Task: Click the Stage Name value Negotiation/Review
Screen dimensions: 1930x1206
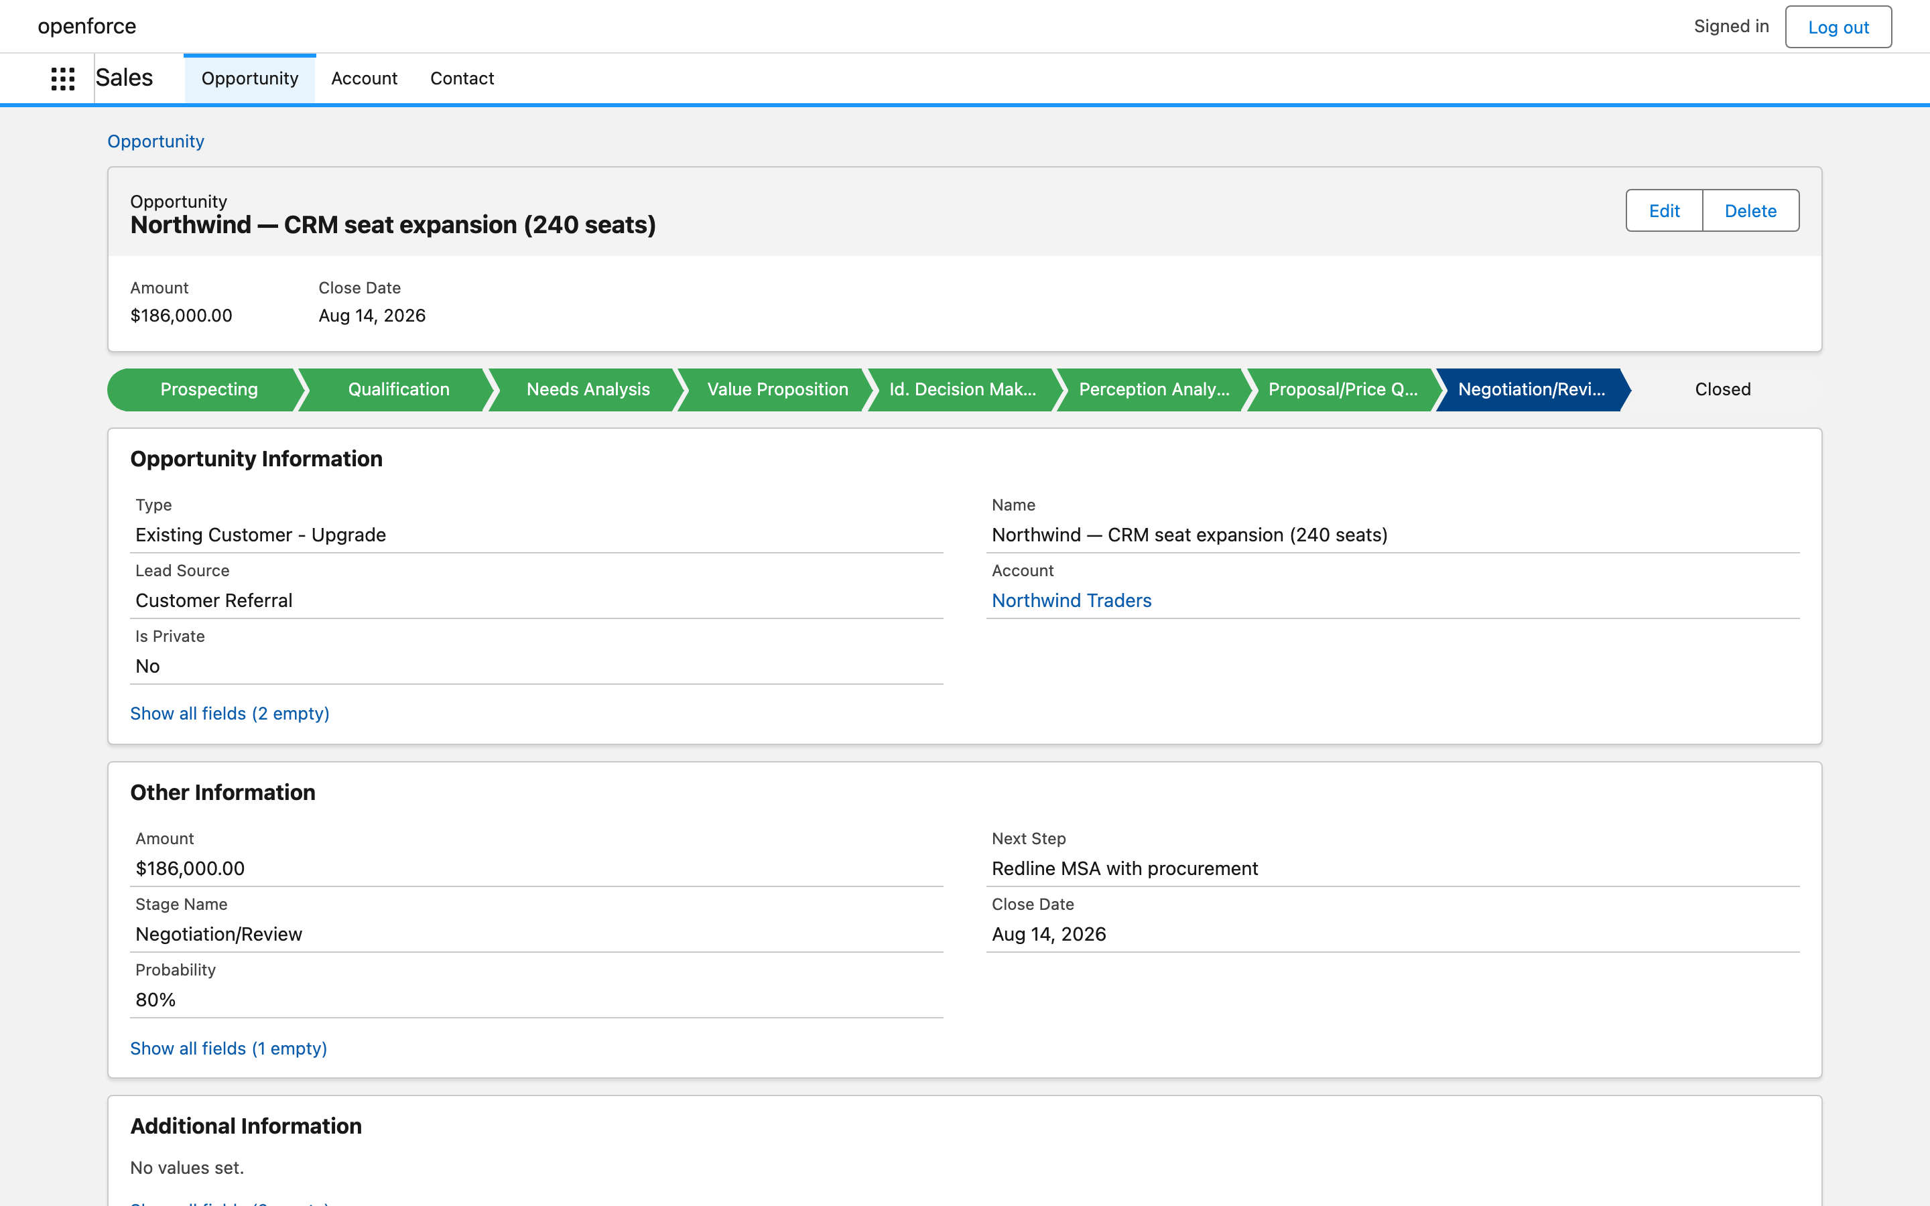Action: (218, 934)
